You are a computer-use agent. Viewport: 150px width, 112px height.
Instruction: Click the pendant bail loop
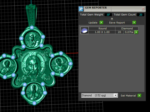tap(31, 15)
